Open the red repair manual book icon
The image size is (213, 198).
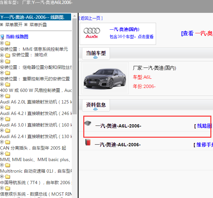pyautogui.click(x=88, y=142)
